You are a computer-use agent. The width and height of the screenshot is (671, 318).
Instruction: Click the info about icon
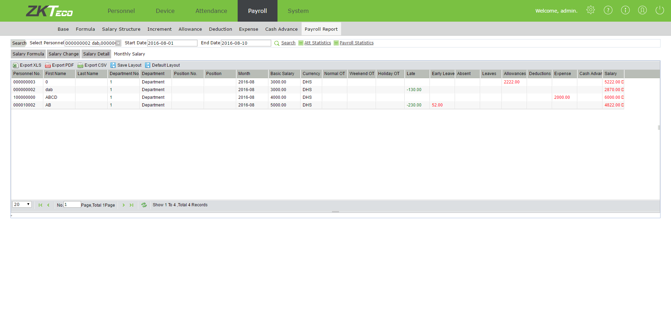625,10
